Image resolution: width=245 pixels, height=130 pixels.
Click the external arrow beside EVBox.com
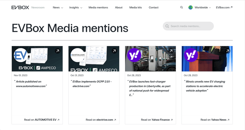pos(232,7)
